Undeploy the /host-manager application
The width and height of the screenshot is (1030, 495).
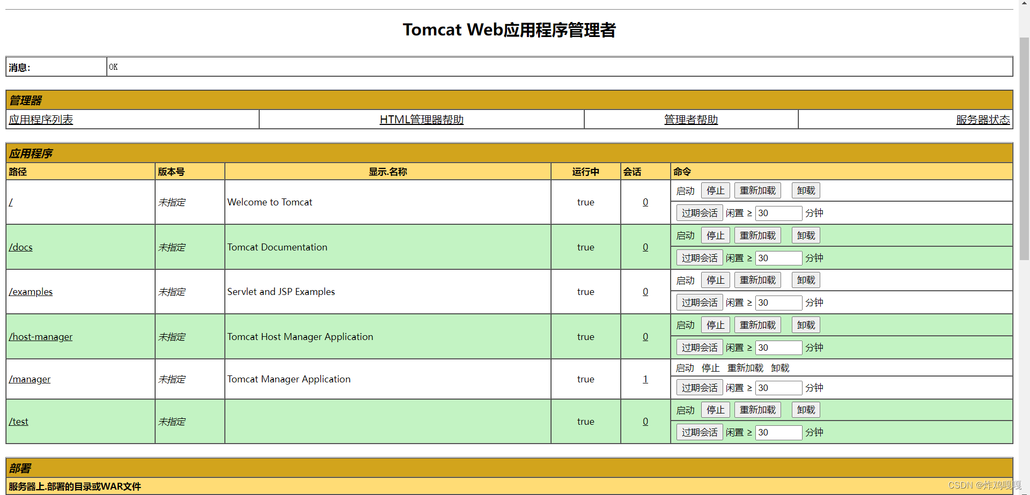pyautogui.click(x=806, y=325)
